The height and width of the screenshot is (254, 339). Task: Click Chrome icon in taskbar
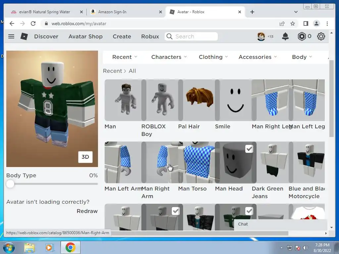71,247
